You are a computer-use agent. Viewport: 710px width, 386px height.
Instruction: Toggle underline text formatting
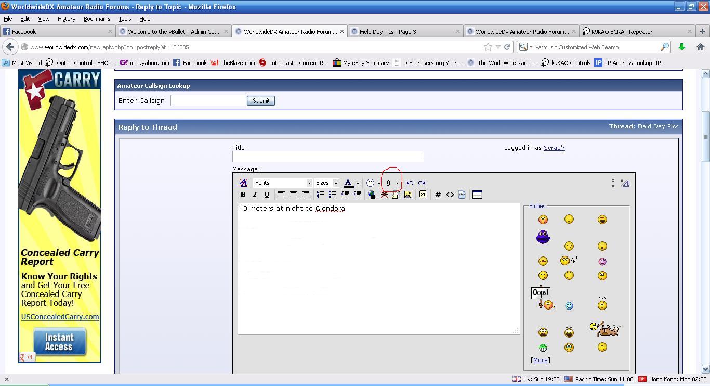(267, 195)
